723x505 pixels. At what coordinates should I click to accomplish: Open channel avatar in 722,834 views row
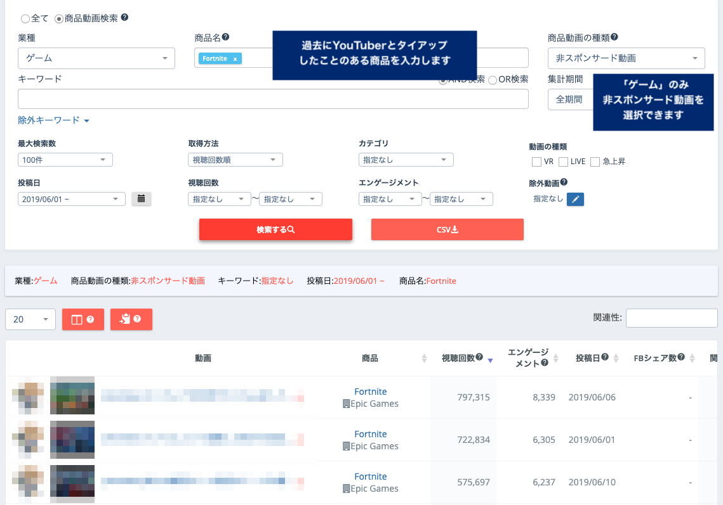(28, 440)
